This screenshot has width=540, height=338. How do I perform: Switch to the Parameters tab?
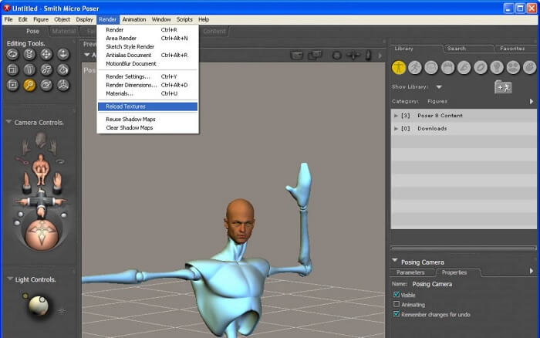tap(410, 272)
